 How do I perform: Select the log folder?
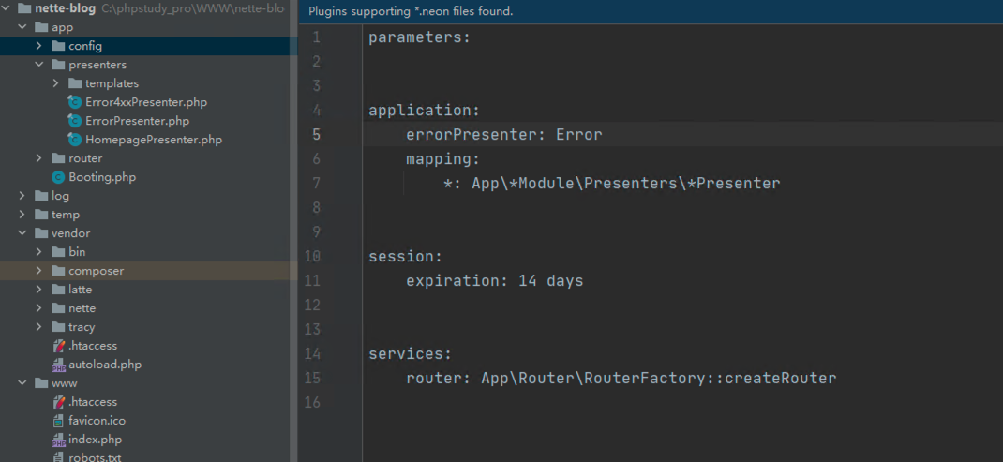60,196
